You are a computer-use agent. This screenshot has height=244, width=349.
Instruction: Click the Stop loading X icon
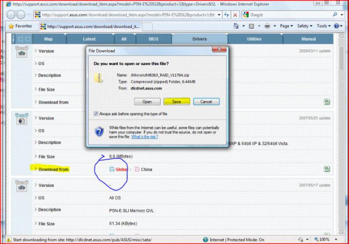point(235,15)
